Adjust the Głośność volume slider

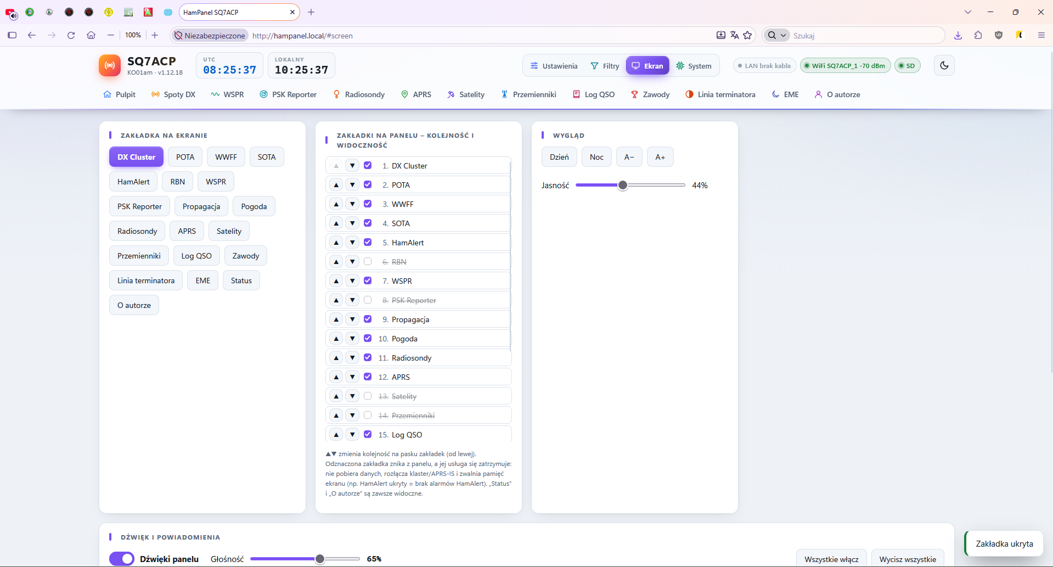[x=305, y=559]
